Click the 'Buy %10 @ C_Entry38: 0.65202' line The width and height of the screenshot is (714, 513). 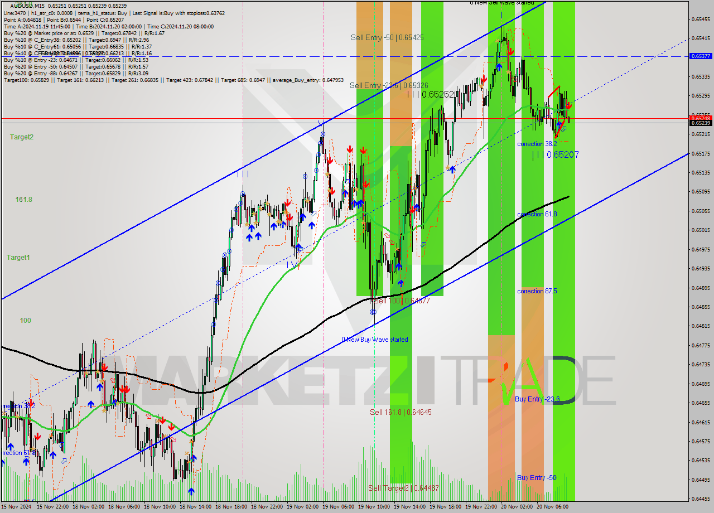(76, 40)
